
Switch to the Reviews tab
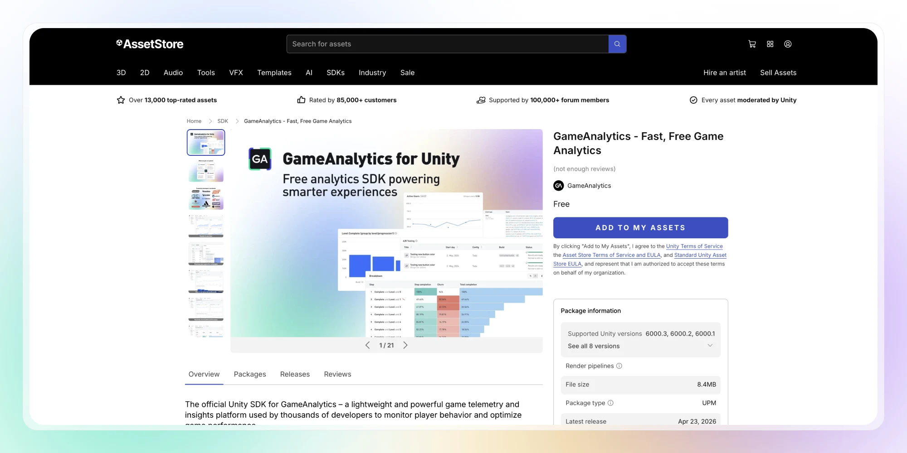tap(337, 374)
